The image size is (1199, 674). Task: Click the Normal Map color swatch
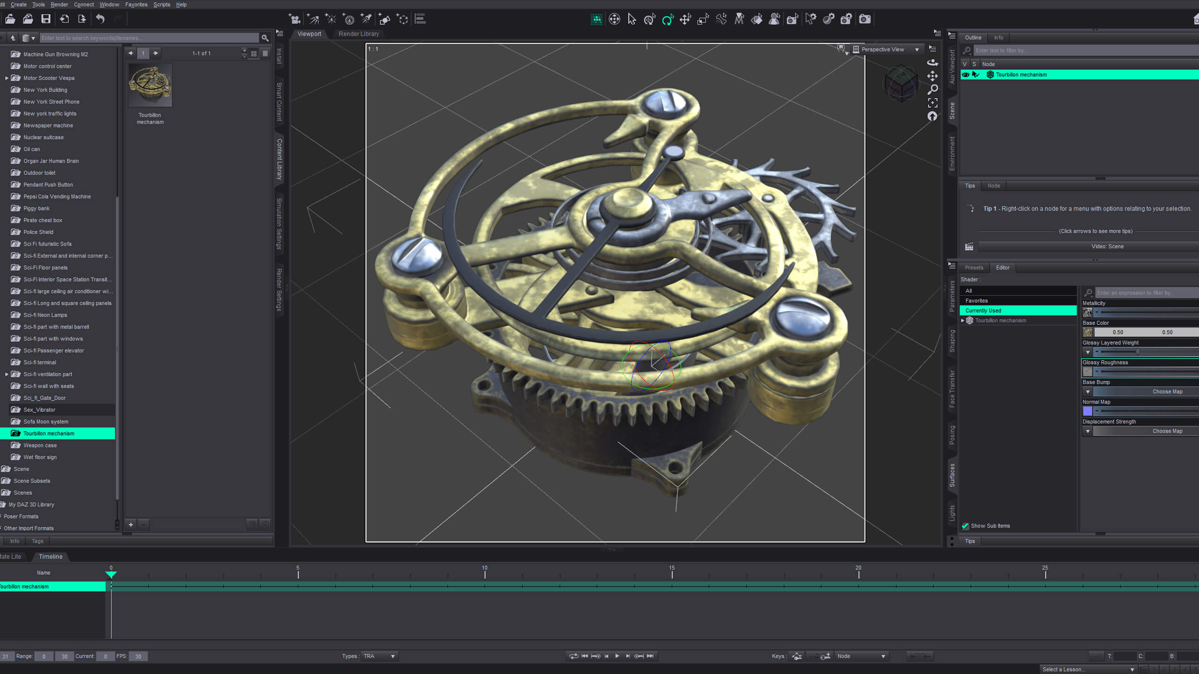[x=1088, y=411]
